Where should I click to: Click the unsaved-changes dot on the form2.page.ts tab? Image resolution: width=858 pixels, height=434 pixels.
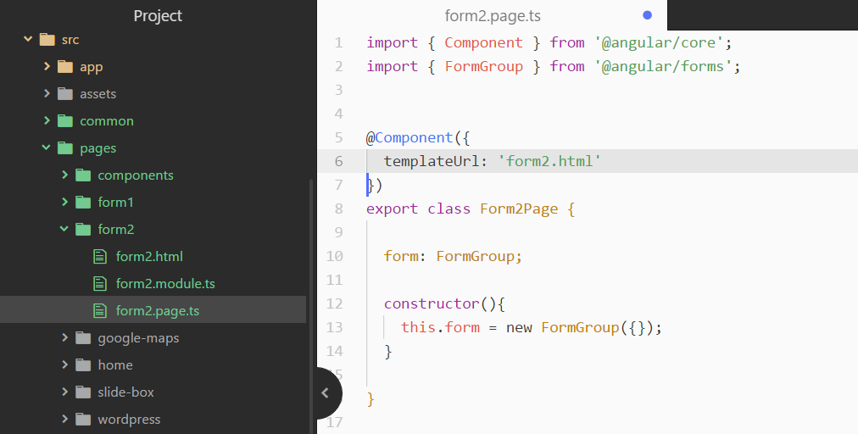[x=648, y=15]
